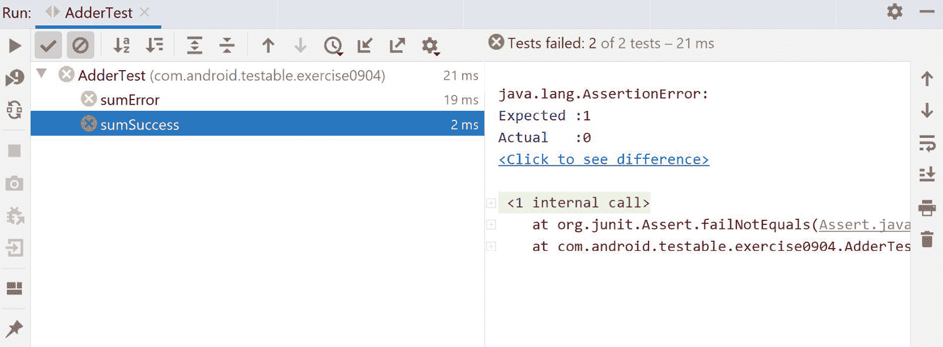Click the 'Expected :1' line
This screenshot has width=943, height=347.
pyautogui.click(x=545, y=116)
